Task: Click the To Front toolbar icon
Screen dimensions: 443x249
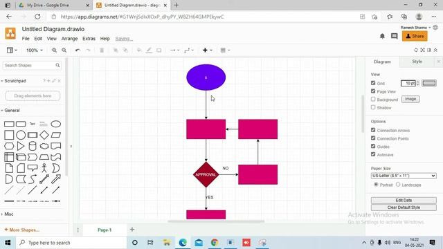Action: 116,50
